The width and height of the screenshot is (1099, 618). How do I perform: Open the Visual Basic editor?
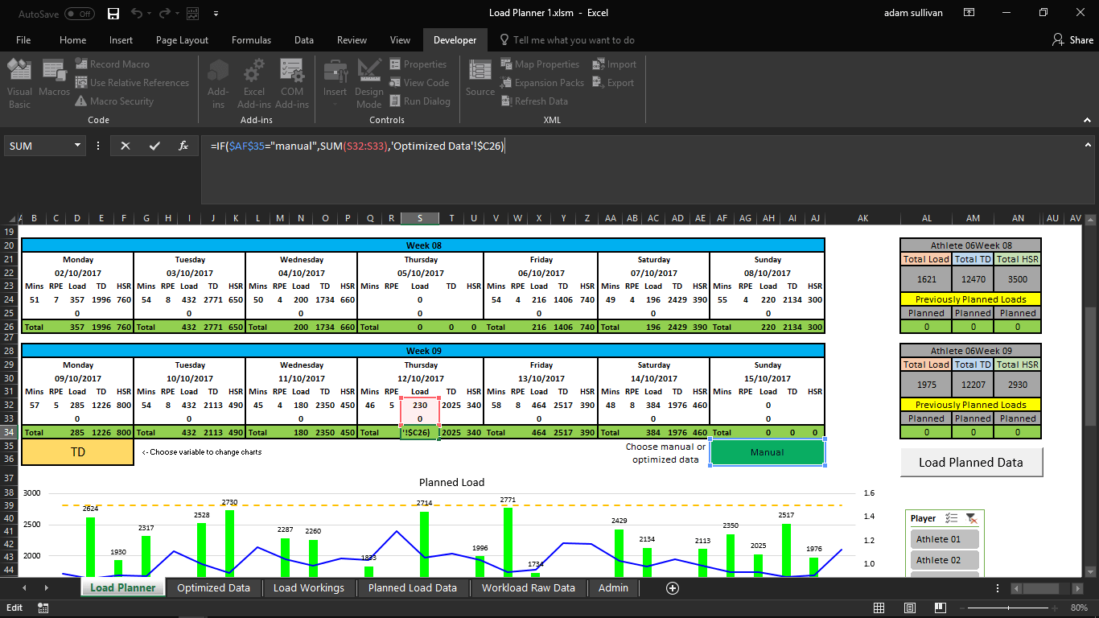19,83
